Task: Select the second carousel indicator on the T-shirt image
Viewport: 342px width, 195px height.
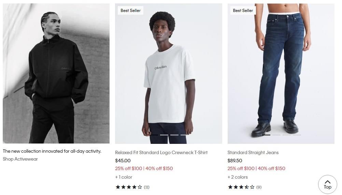Action: coord(164,135)
